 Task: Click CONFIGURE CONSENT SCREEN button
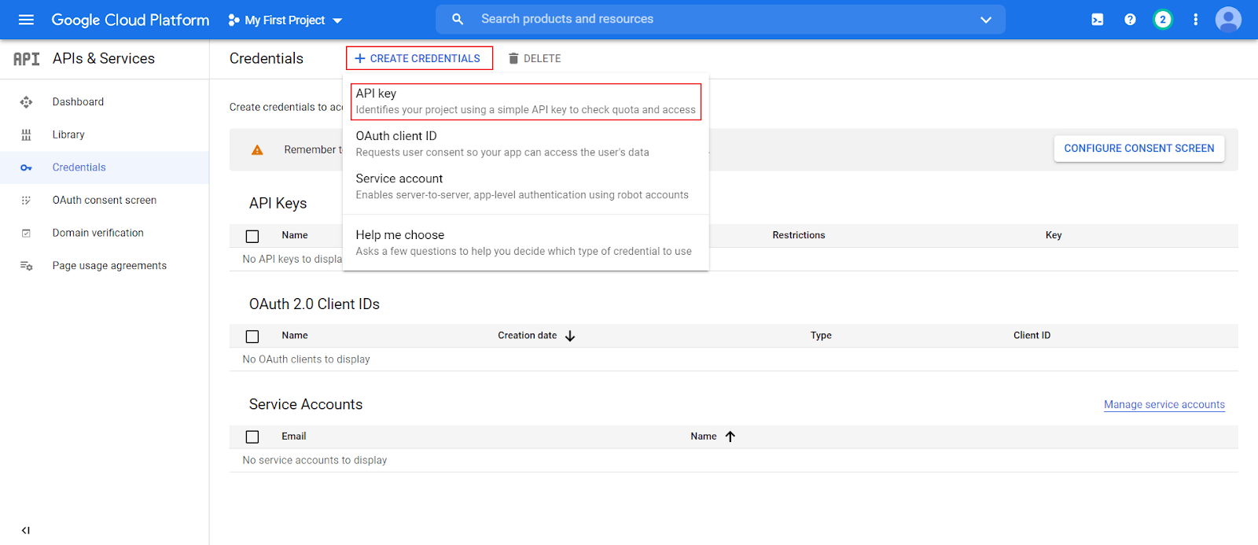pos(1138,149)
